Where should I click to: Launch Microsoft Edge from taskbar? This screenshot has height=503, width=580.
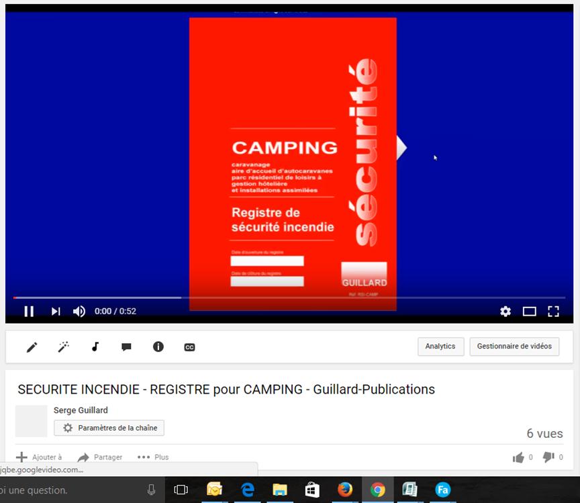coord(248,490)
